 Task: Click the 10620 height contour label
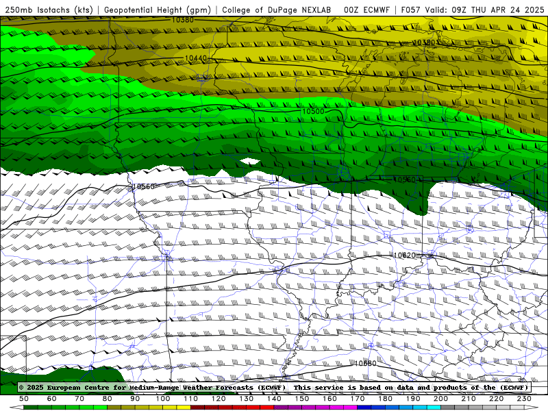pyautogui.click(x=405, y=255)
